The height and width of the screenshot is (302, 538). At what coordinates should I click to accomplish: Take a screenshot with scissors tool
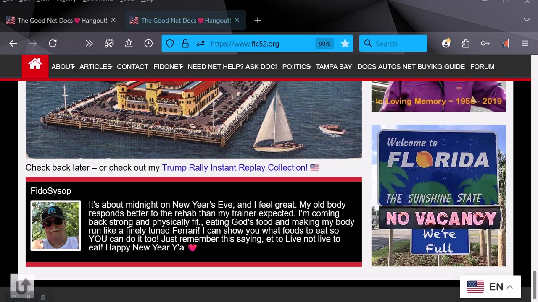click(109, 44)
